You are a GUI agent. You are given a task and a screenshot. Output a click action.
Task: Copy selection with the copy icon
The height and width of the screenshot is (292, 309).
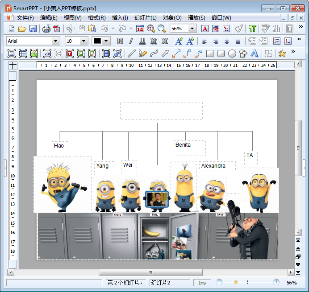click(x=81, y=29)
